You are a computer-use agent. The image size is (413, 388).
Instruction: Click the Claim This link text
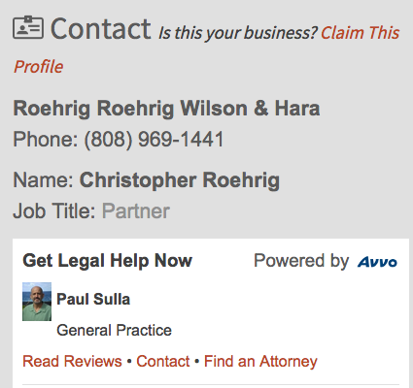[360, 33]
